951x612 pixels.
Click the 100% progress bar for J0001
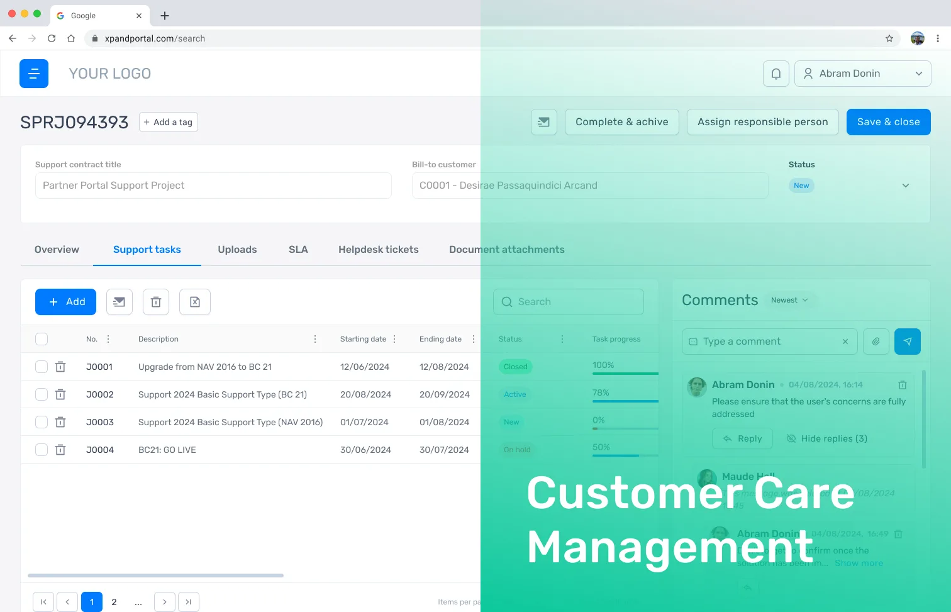coord(625,374)
